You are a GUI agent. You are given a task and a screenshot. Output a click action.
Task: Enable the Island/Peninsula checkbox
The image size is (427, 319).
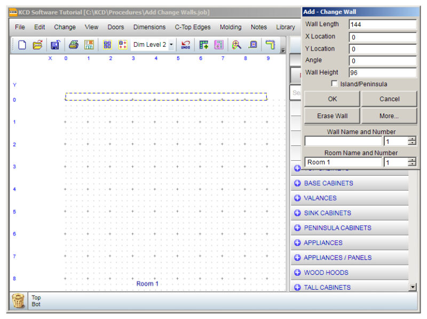click(x=335, y=84)
